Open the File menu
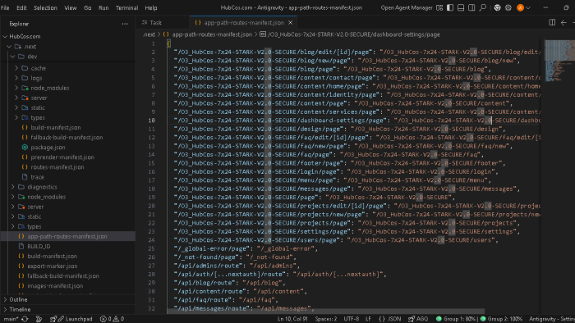This screenshot has width=575, height=323. pos(5,7)
